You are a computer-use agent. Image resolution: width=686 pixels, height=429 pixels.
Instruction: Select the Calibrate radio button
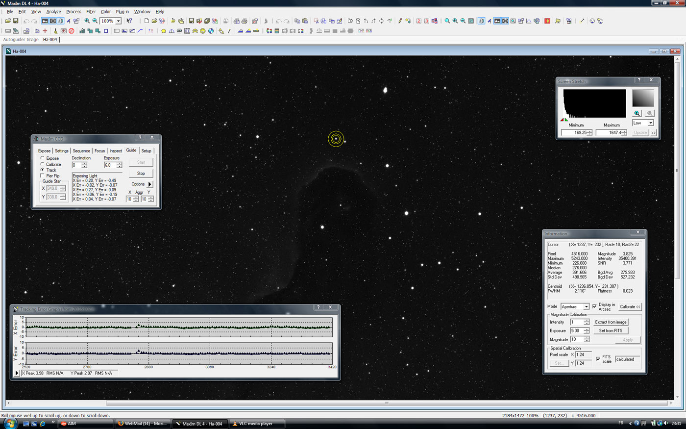43,164
